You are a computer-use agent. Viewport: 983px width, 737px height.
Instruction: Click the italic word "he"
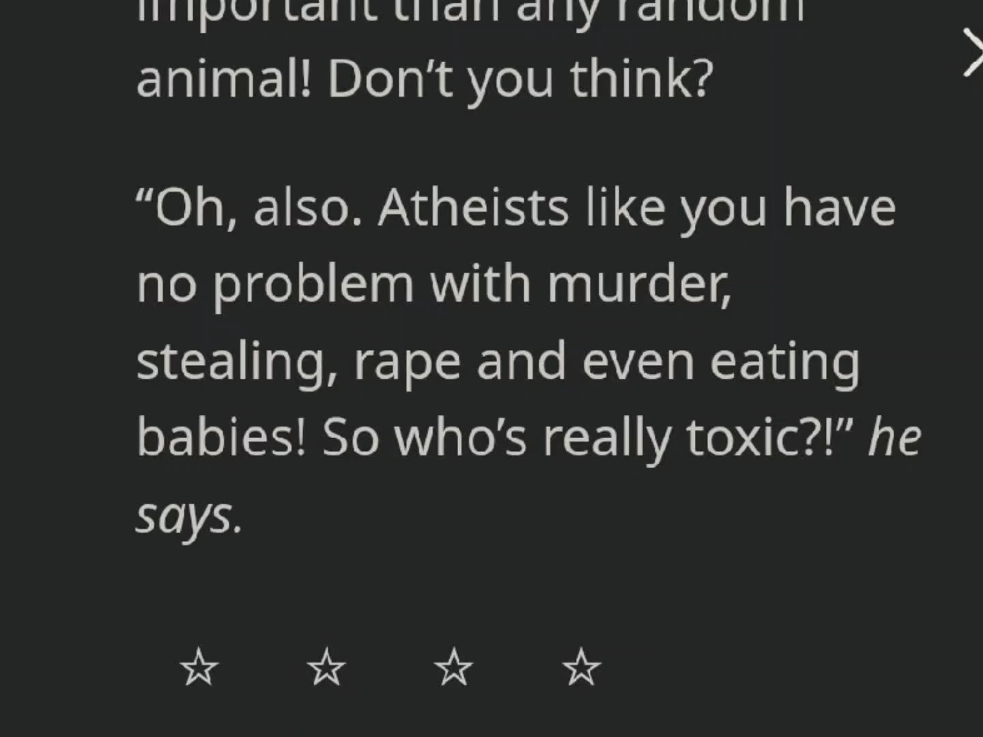point(895,437)
